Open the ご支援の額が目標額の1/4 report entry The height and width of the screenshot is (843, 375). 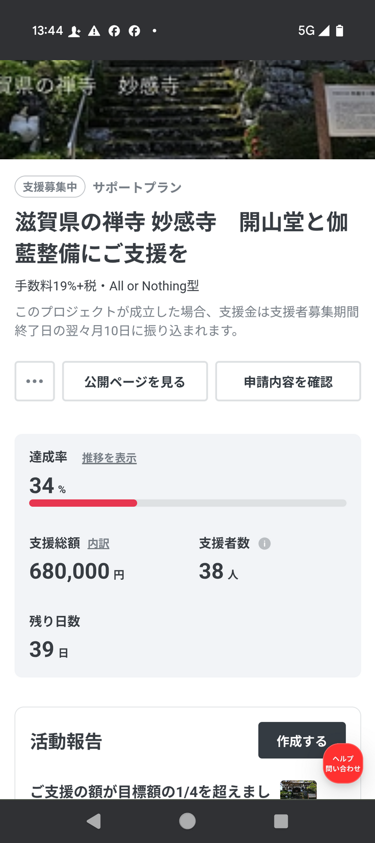[x=150, y=791]
